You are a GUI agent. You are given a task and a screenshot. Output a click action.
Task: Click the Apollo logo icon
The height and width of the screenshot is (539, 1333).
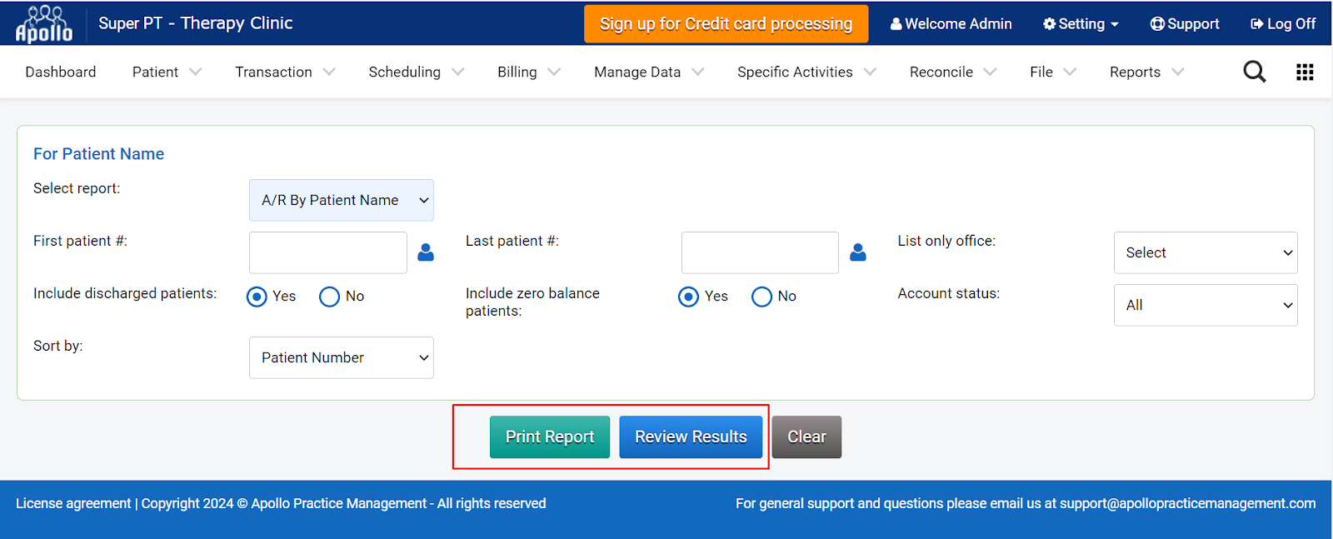click(x=44, y=23)
